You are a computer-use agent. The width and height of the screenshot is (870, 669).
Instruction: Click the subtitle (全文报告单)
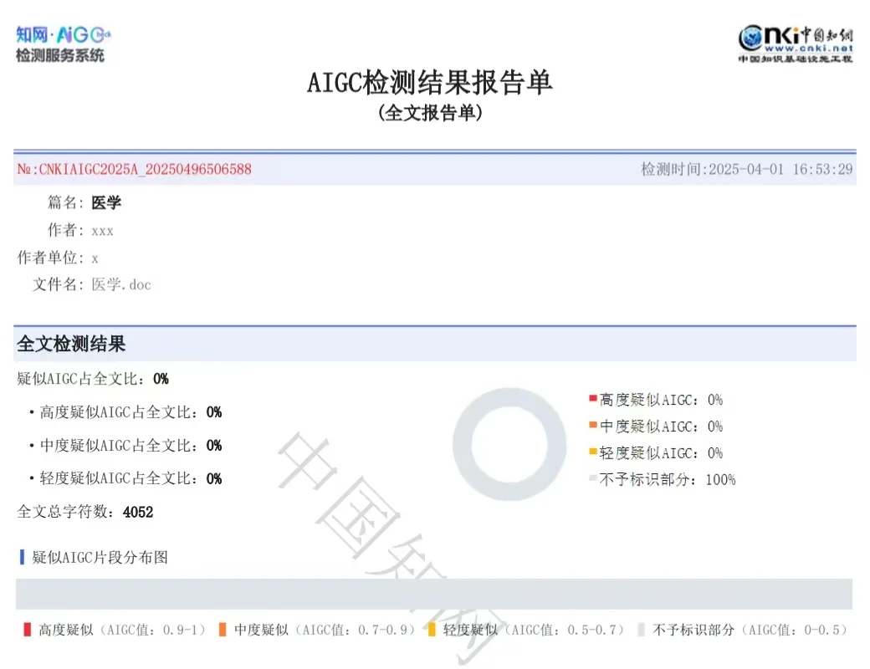pos(430,113)
